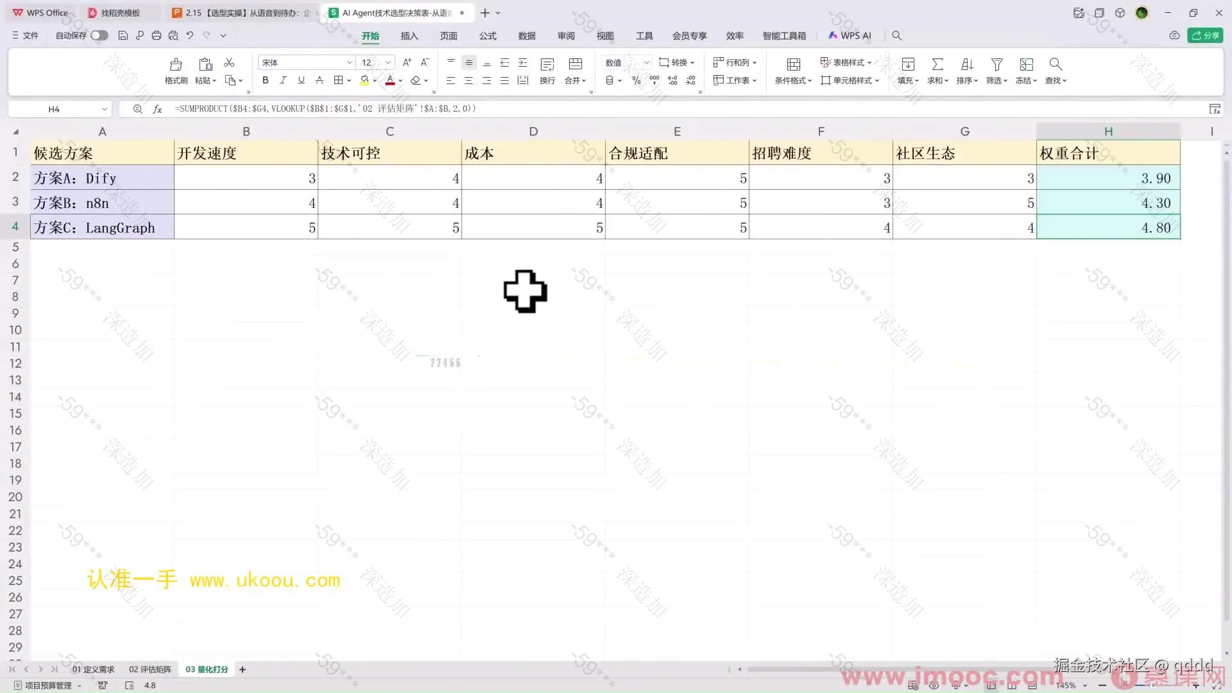Screen dimensions: 1232x693
Task: Toggle align text left
Action: 451,80
